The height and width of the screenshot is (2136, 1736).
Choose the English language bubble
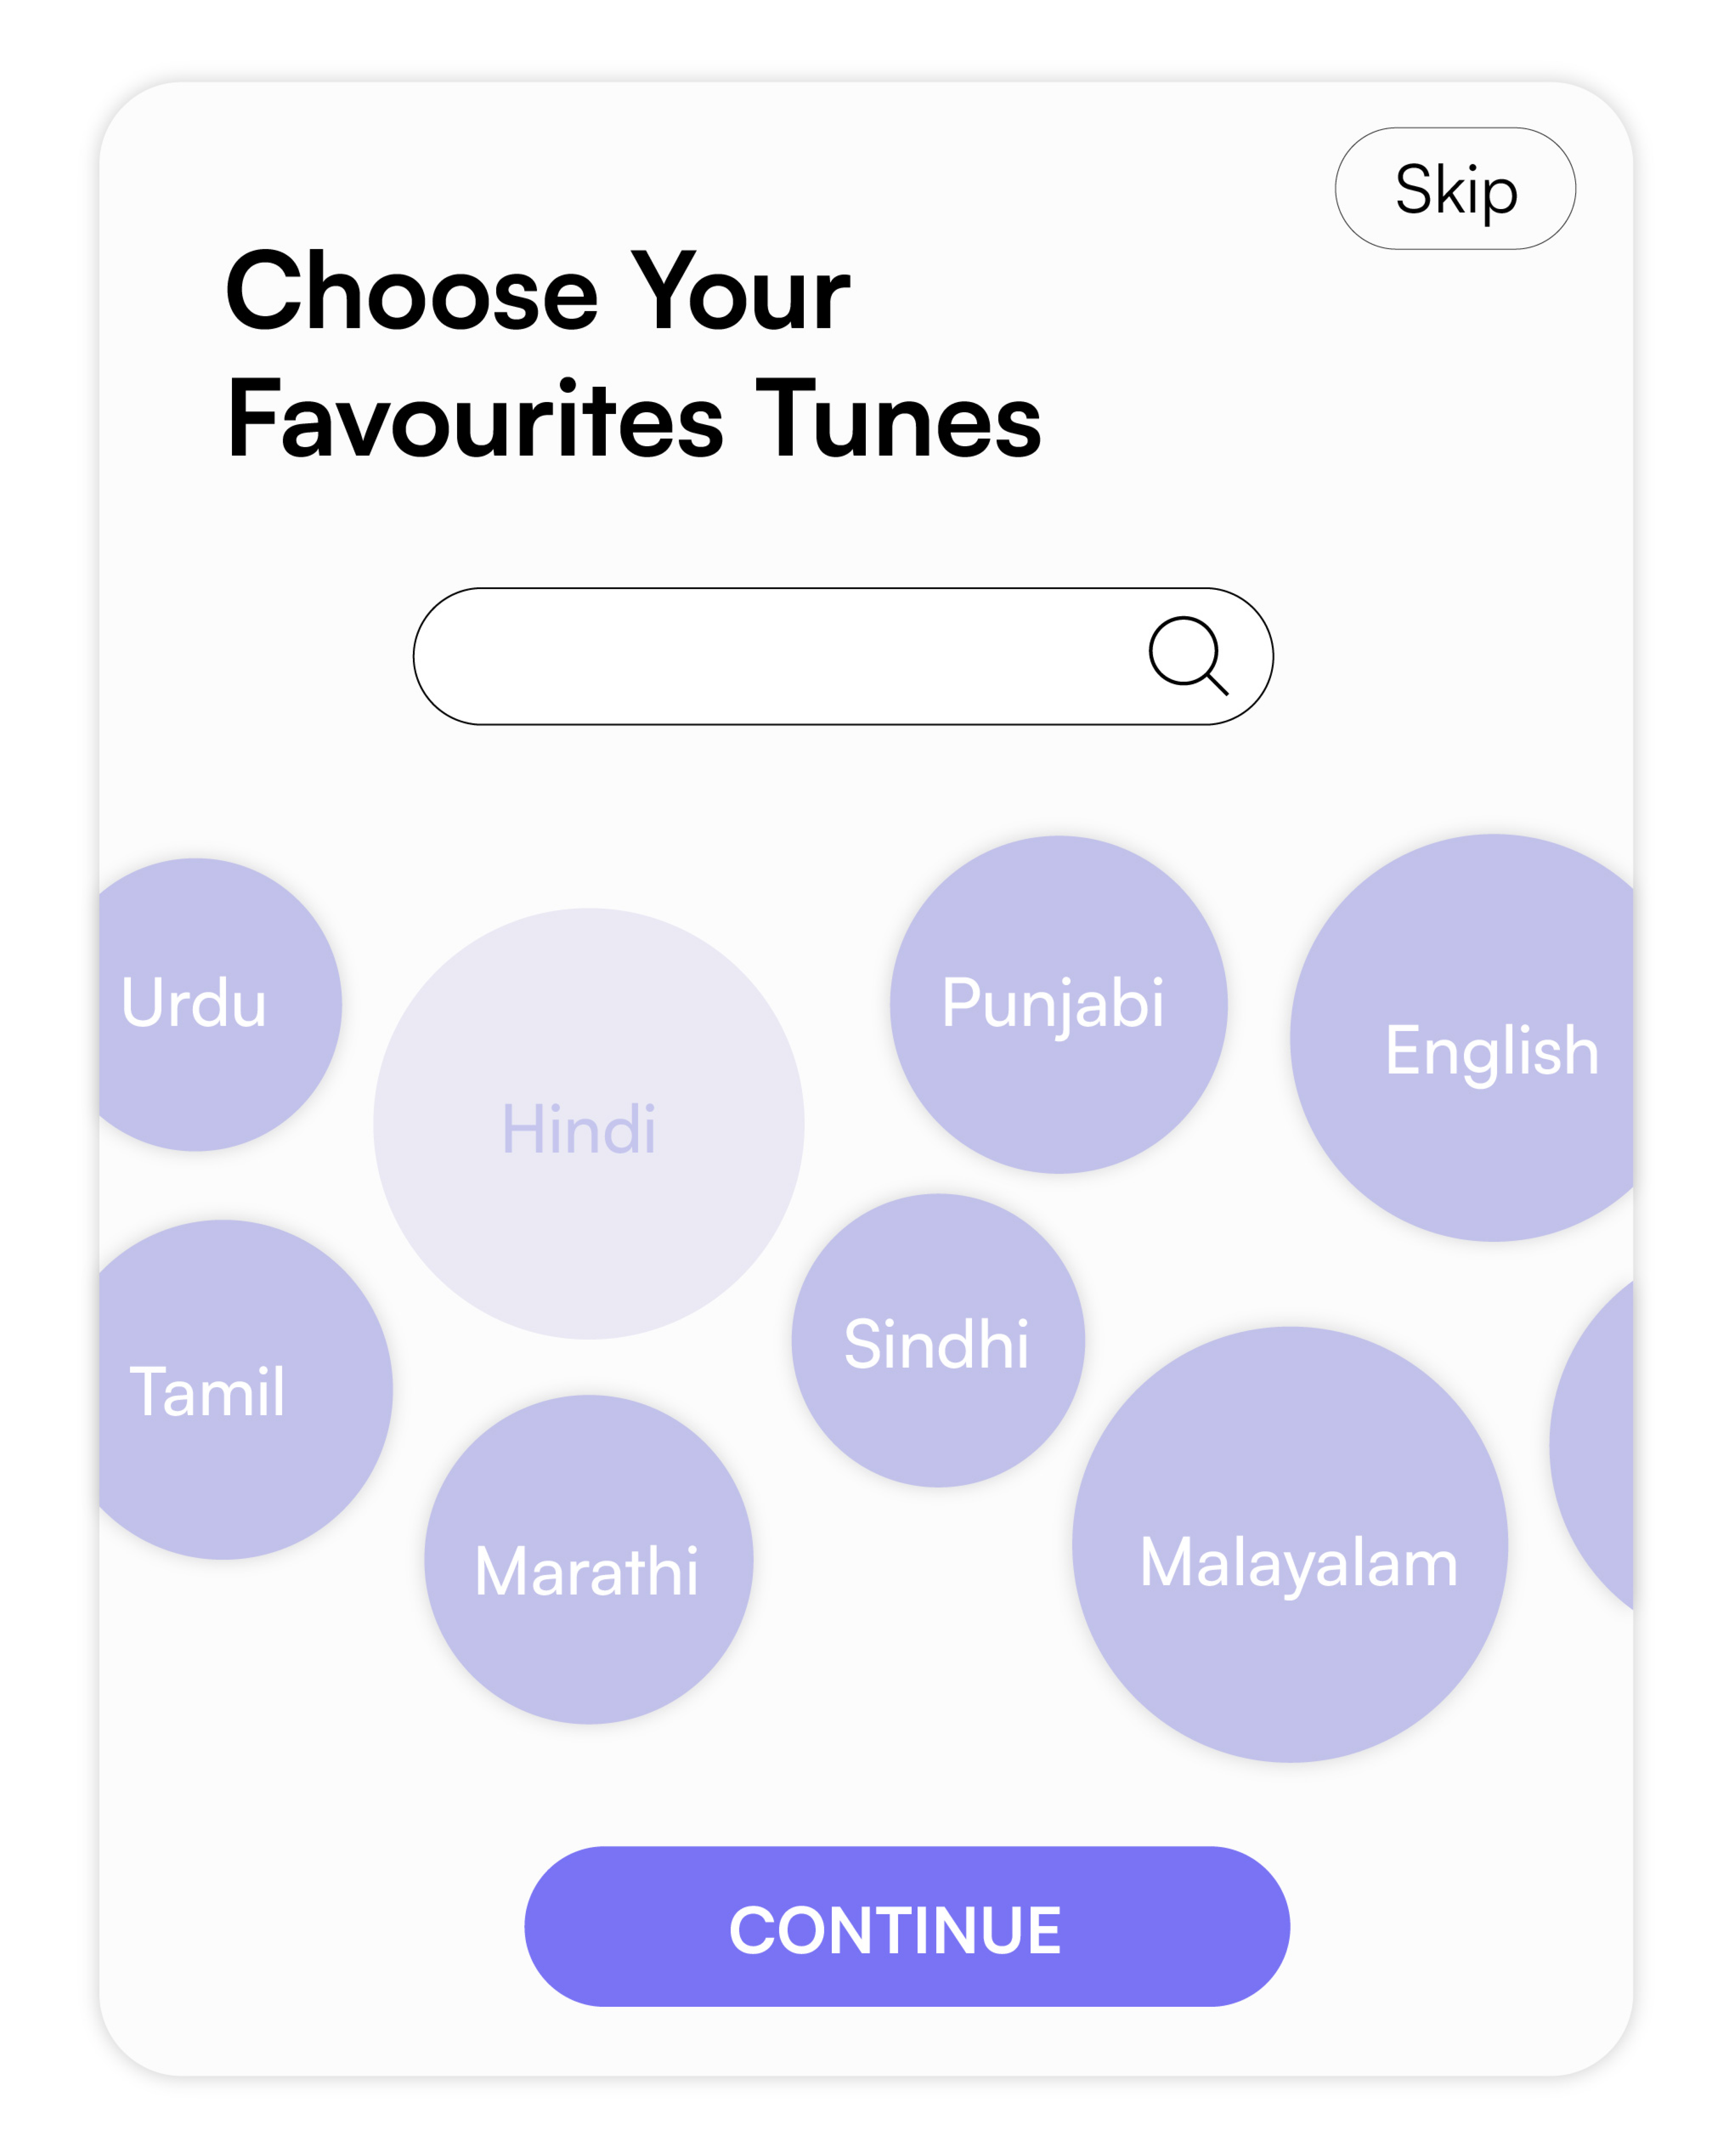(x=1462, y=1037)
